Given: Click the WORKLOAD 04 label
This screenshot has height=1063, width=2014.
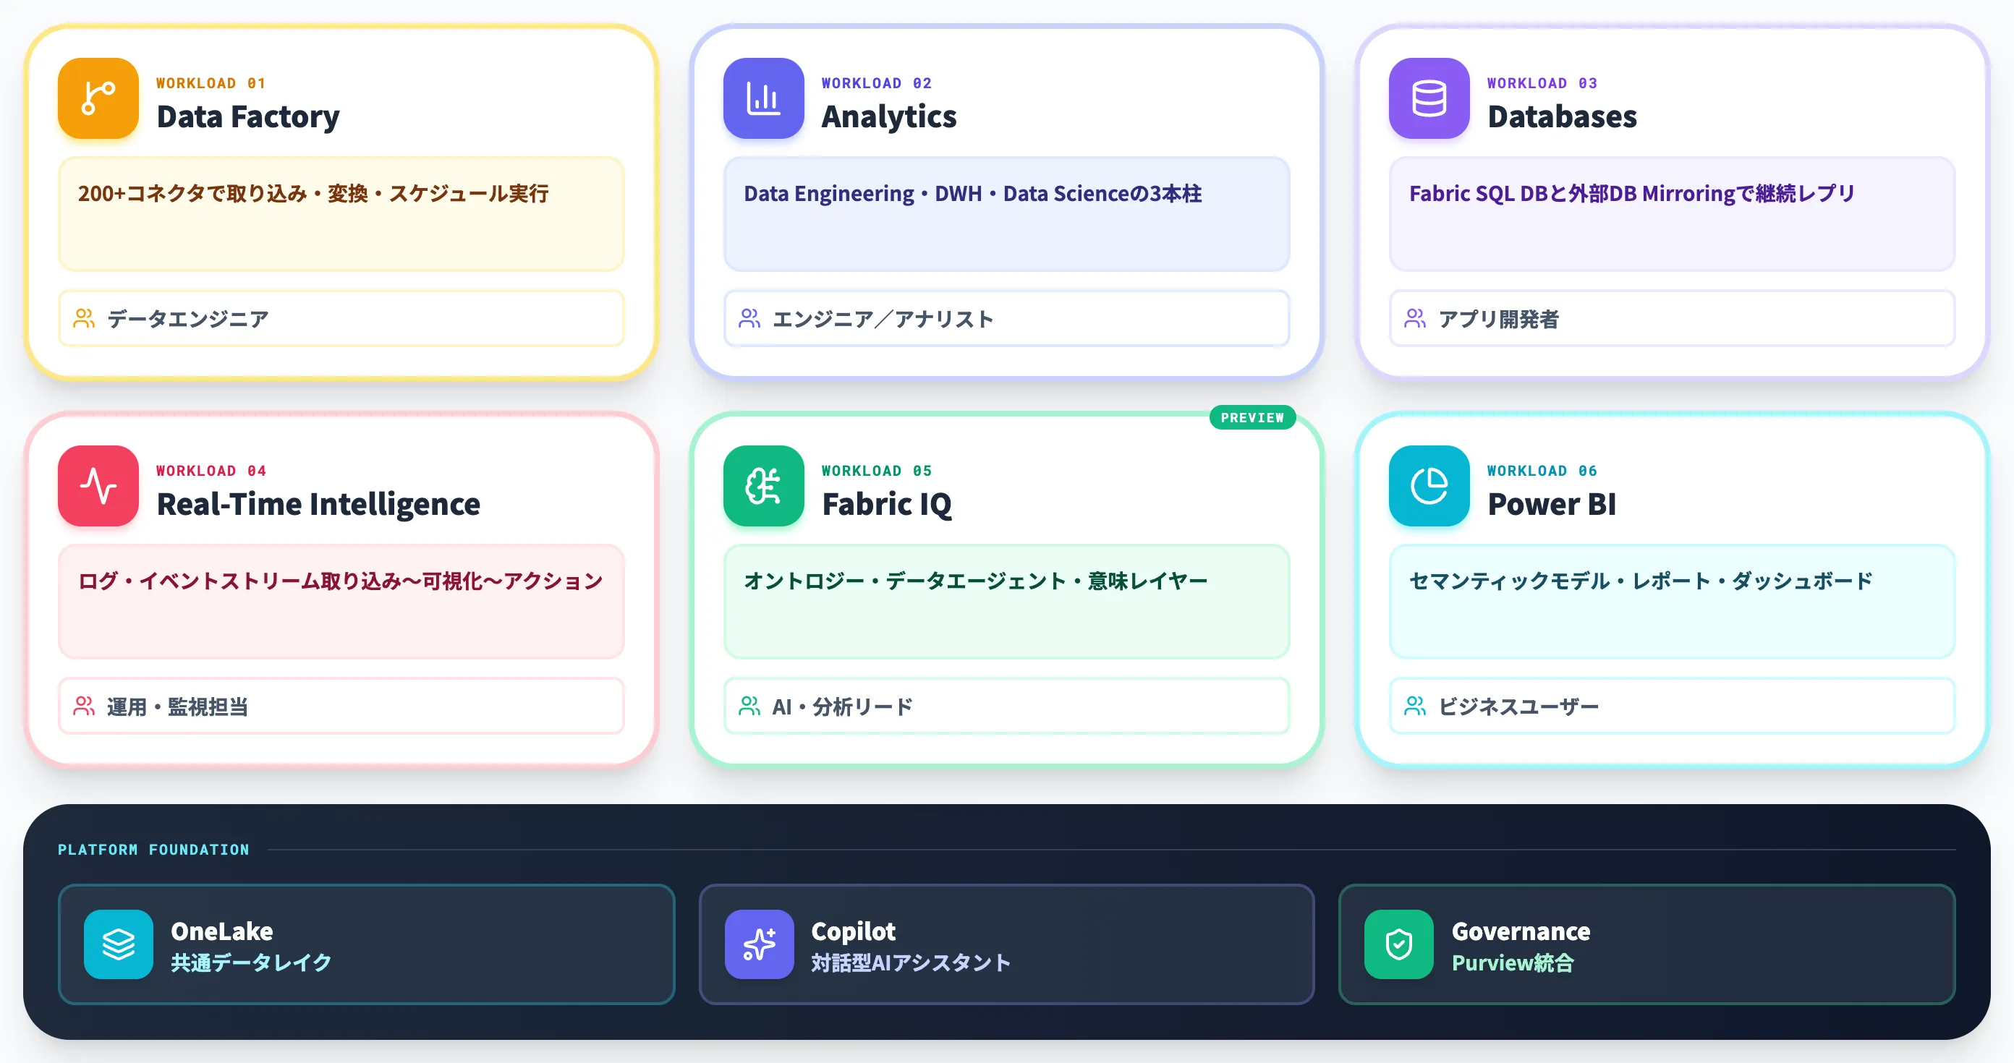Looking at the screenshot, I should click(211, 471).
